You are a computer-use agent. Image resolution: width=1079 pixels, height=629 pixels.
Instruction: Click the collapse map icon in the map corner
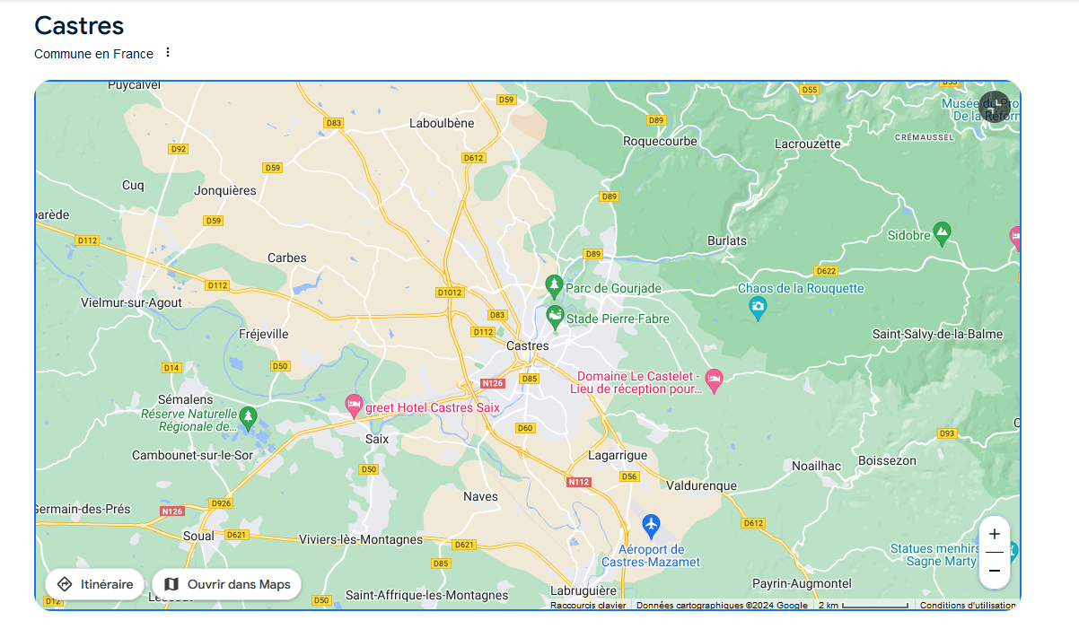click(x=994, y=107)
